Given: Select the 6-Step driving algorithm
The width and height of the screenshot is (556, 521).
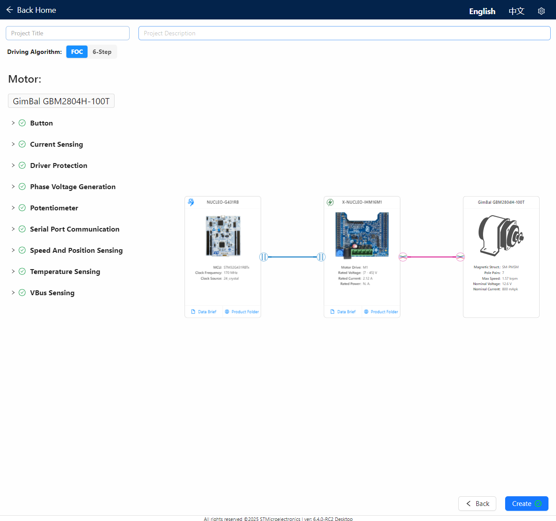Looking at the screenshot, I should [x=102, y=52].
